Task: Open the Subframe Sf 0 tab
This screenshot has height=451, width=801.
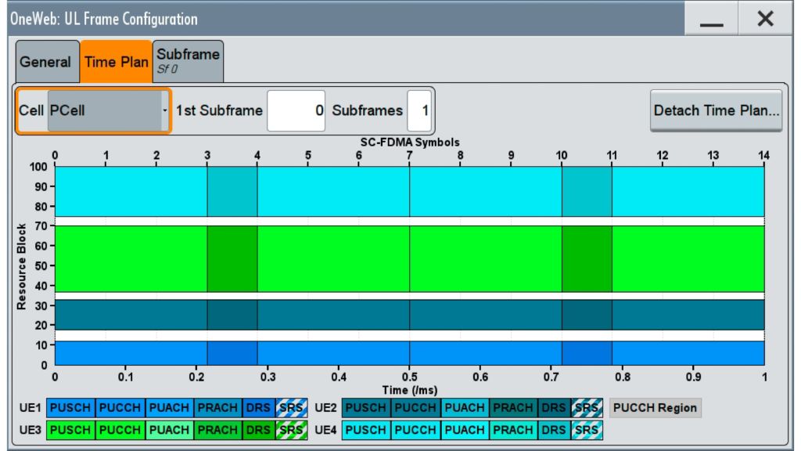Action: coord(188,60)
